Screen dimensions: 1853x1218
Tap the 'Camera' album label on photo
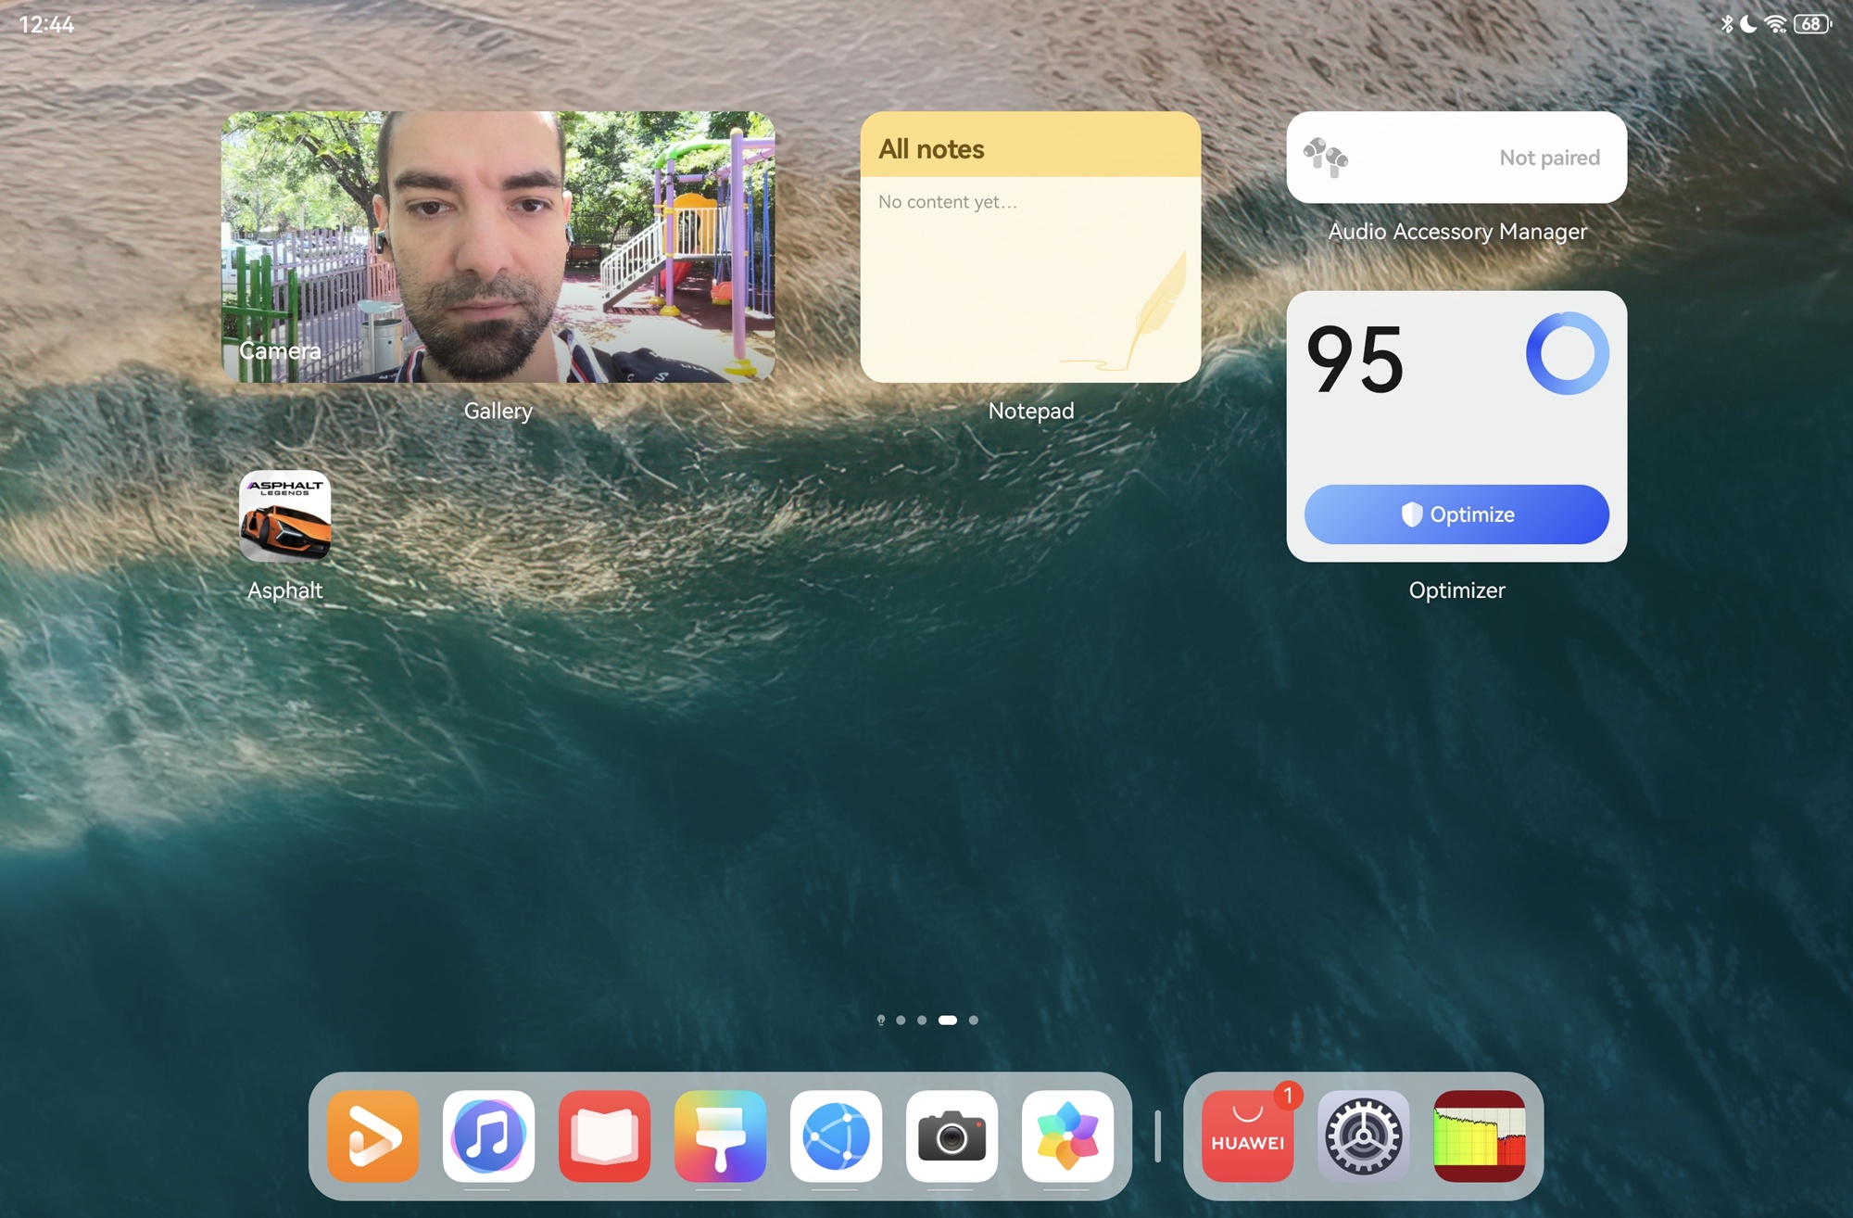280,350
